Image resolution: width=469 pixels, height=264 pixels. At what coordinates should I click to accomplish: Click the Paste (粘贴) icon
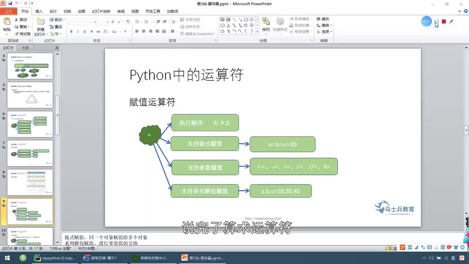(7, 22)
